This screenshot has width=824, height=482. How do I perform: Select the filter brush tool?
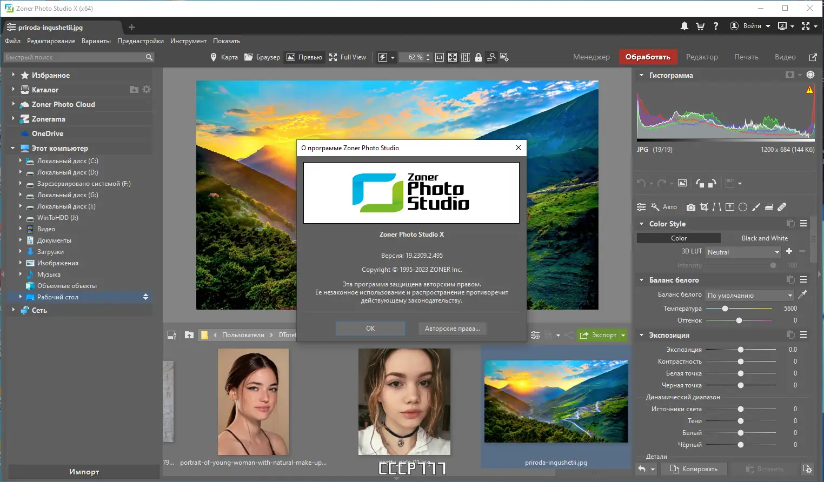click(x=756, y=207)
